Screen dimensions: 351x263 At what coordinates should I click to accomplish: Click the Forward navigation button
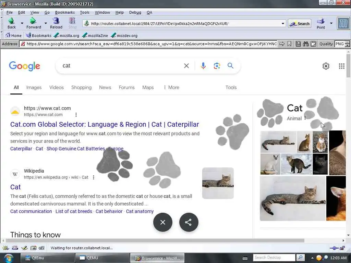click(34, 23)
